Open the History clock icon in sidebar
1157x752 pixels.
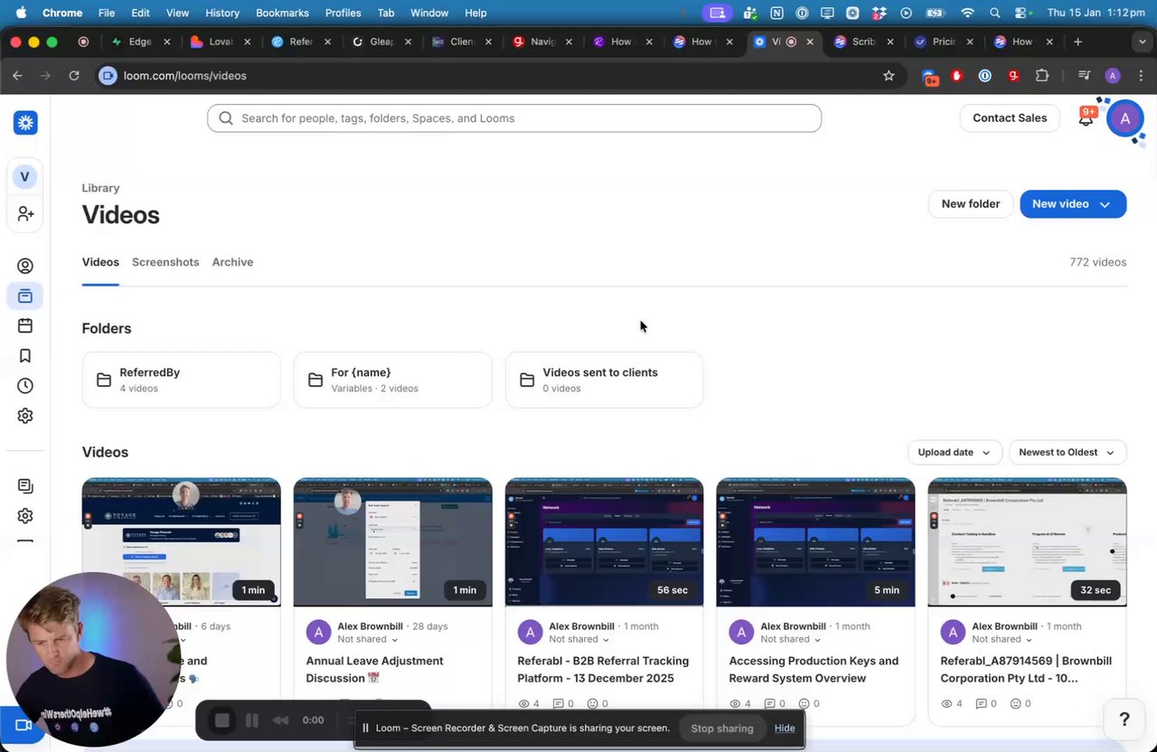(x=25, y=386)
